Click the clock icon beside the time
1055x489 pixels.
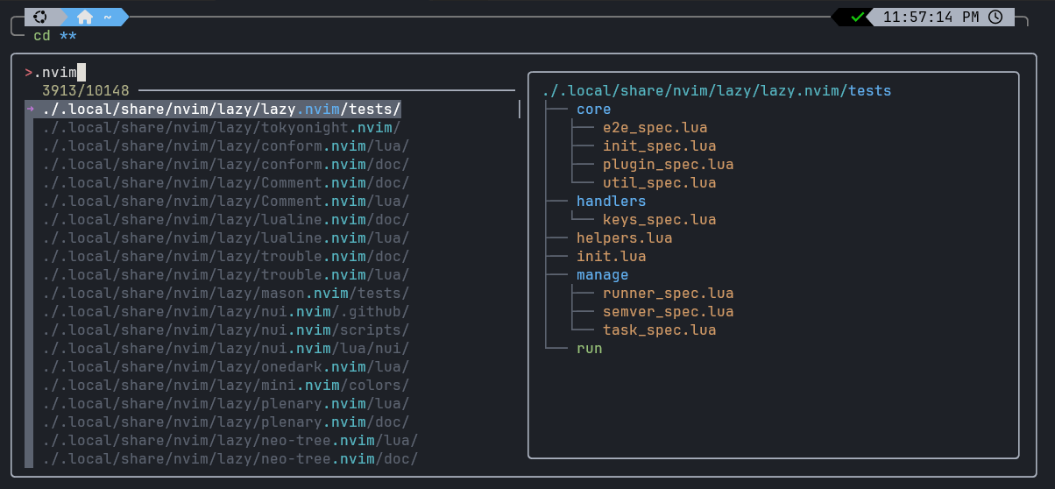click(995, 17)
